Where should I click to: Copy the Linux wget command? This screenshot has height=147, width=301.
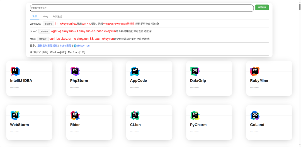44,32
